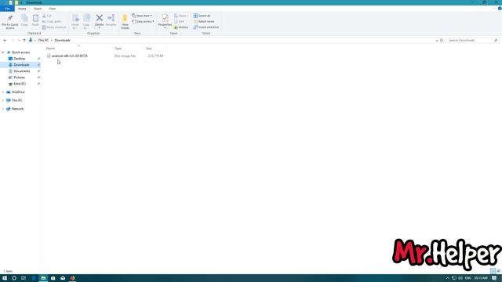
Task: Select Downloads in navigation pane
Action: pos(21,65)
